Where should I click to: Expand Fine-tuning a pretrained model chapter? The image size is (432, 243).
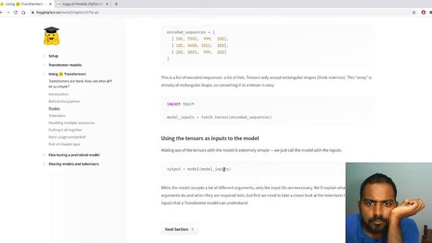74,155
